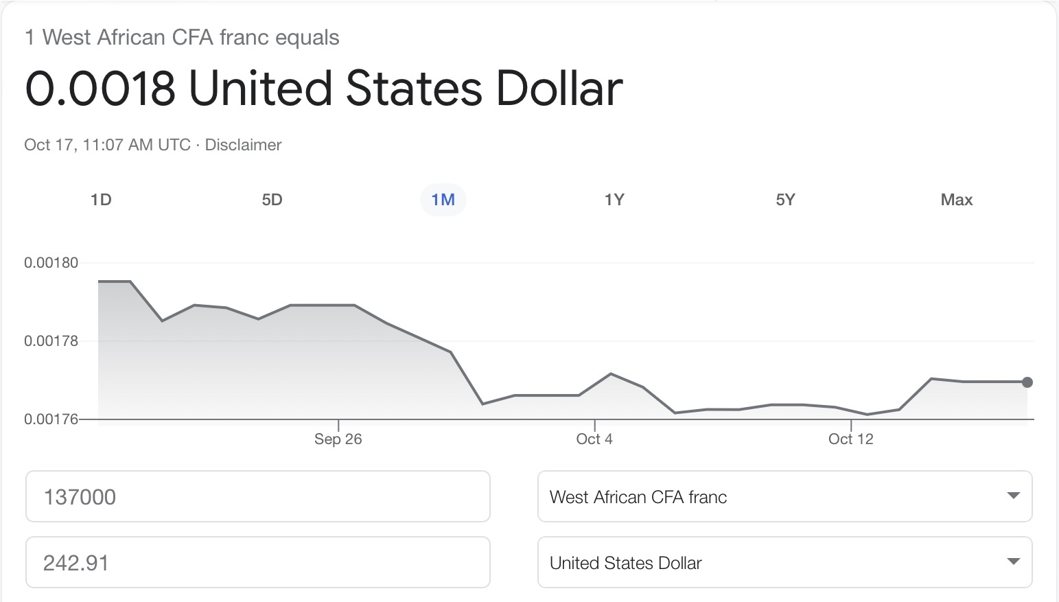This screenshot has height=602, width=1059.
Task: Click the Oct 4 date label on chart axis
Action: coord(594,439)
